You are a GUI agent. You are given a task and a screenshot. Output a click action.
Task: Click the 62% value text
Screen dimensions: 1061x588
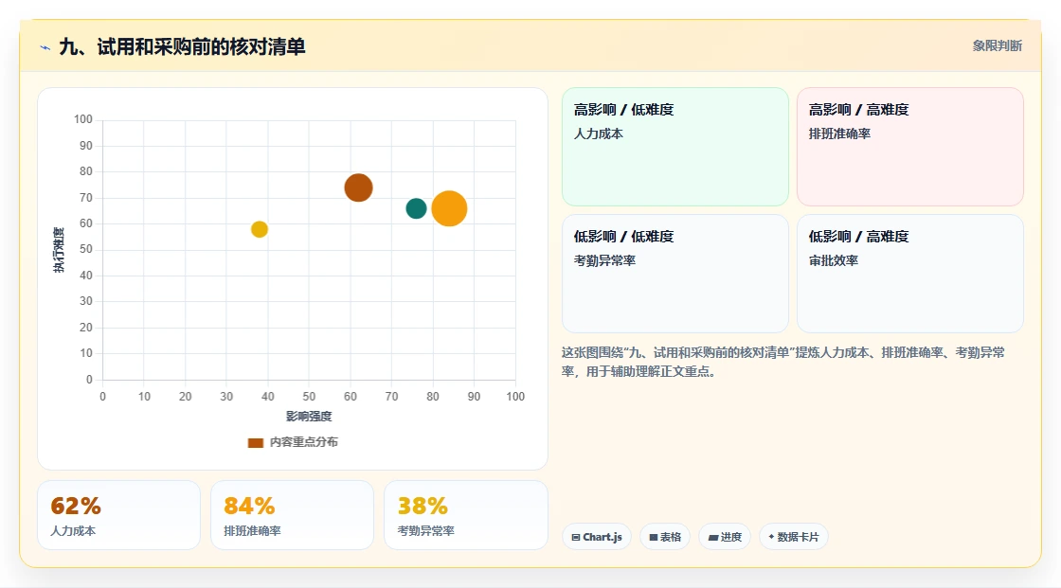click(x=76, y=507)
